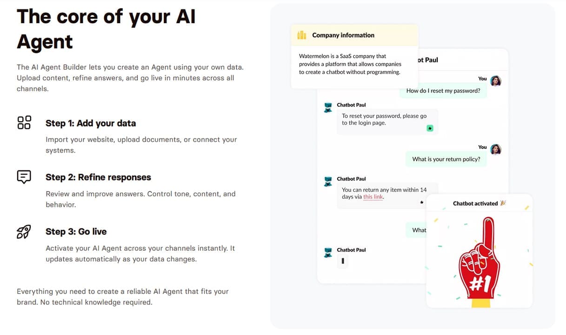The image size is (566, 335).
Task: Click the typing cursor in Chatbot Paul's reply
Action: (x=343, y=261)
